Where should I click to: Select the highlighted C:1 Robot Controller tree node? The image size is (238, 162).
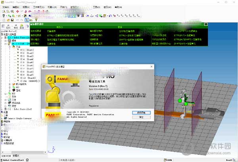(19, 38)
